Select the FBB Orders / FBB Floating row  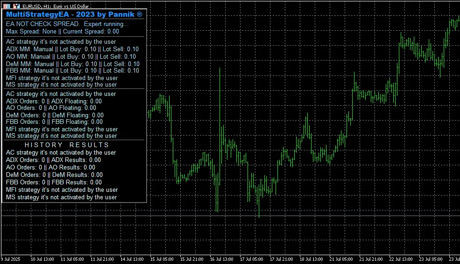[54, 122]
